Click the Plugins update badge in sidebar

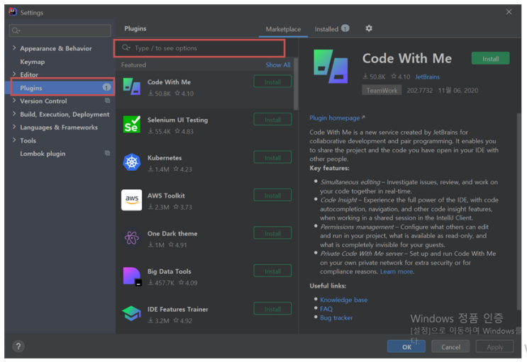(x=106, y=87)
